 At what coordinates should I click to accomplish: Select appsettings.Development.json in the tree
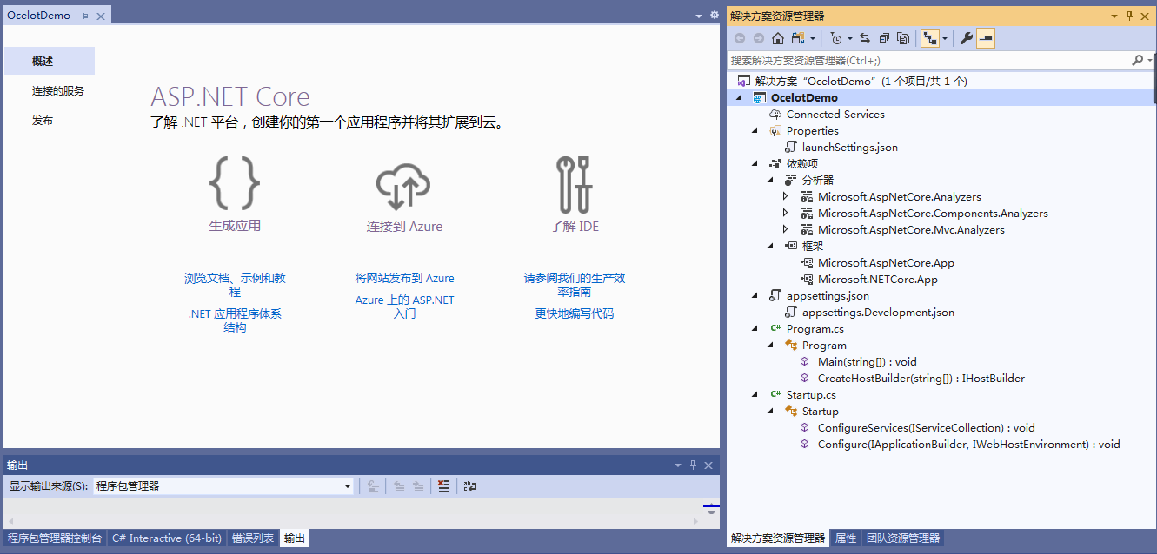coord(878,313)
